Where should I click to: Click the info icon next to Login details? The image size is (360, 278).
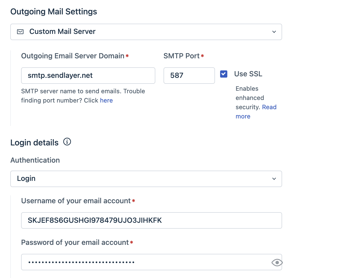pyautogui.click(x=67, y=142)
